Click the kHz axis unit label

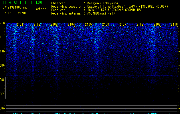point(3,23)
